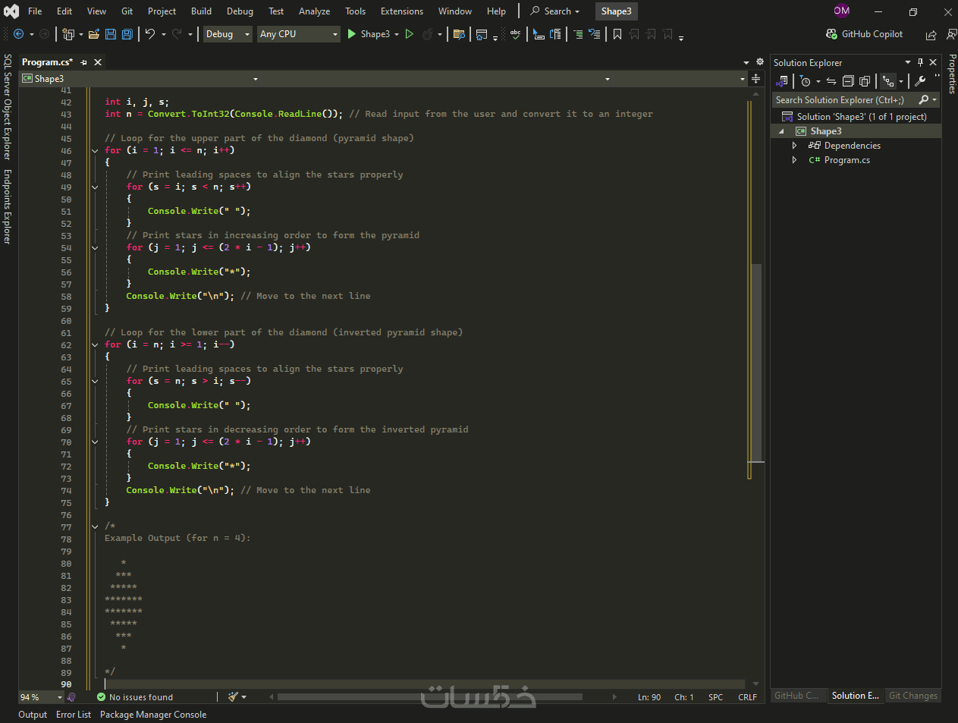Click the CRLF line ending indicator
Viewport: 958px width, 723px height.
(747, 697)
